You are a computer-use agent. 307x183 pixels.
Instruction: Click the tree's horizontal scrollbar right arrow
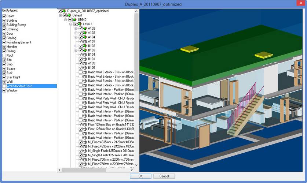pyautogui.click(x=132, y=170)
